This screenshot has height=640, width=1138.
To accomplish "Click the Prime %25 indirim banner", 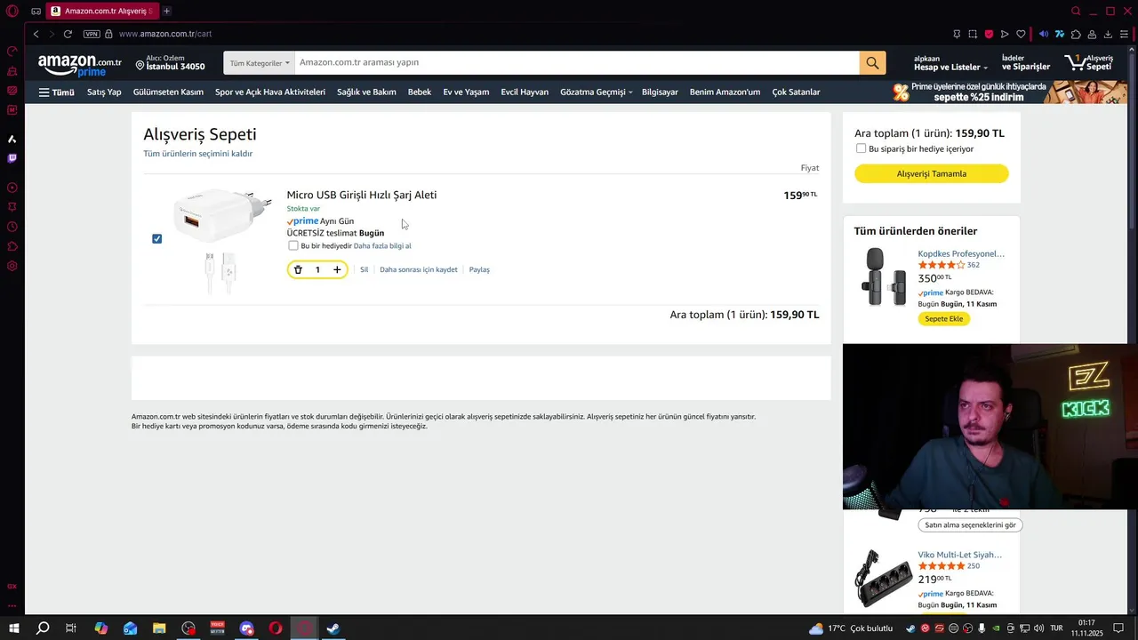I will (x=1009, y=92).
